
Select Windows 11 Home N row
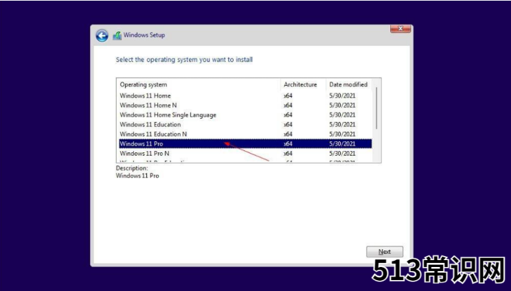245,105
